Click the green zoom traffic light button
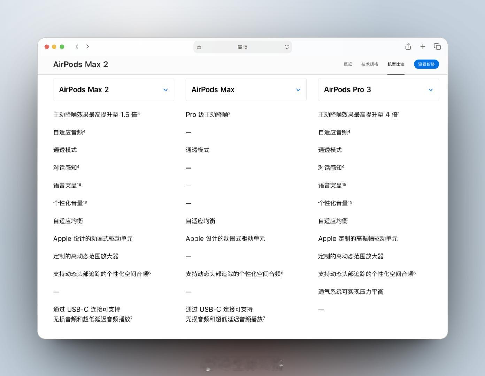The width and height of the screenshot is (485, 376). 62,46
